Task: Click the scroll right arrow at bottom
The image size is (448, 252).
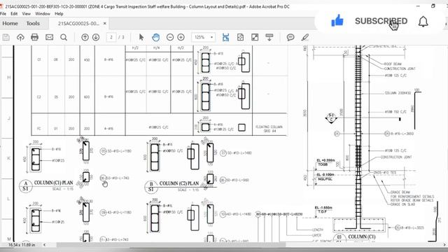Action: (x=444, y=245)
